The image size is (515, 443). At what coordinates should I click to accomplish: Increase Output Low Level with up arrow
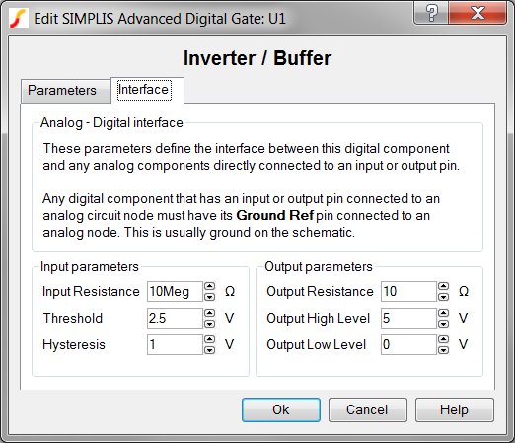pyautogui.click(x=443, y=339)
